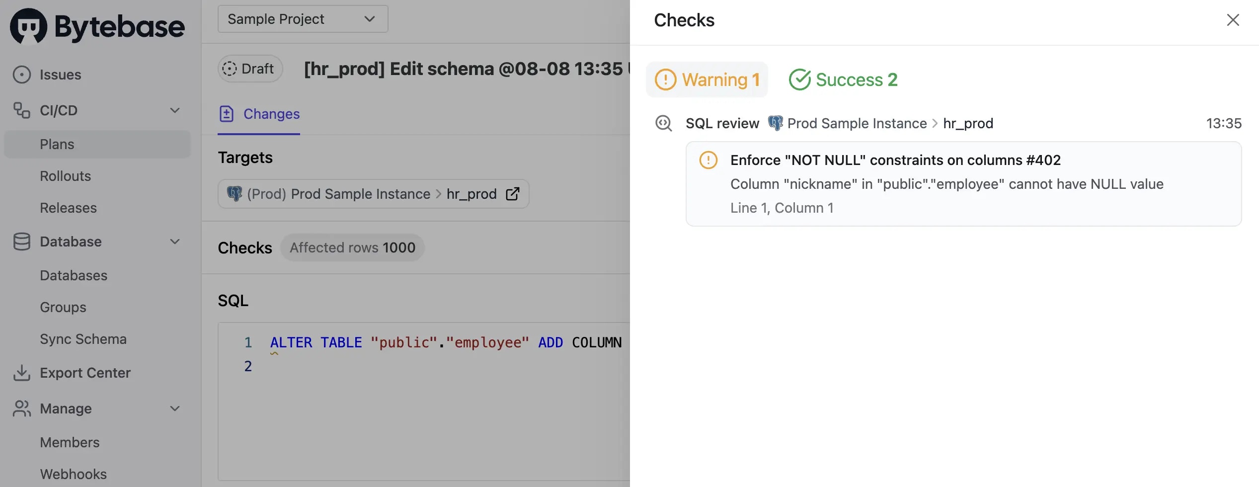1259x487 pixels.
Task: Click hr_prod in the Checks panel
Action: coord(968,124)
